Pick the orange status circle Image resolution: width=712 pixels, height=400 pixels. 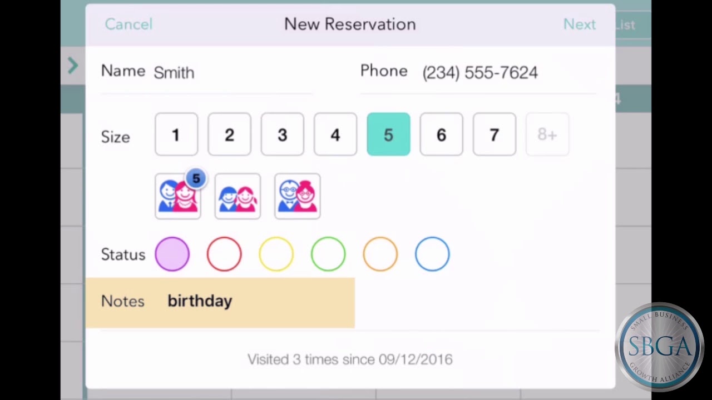tap(380, 254)
